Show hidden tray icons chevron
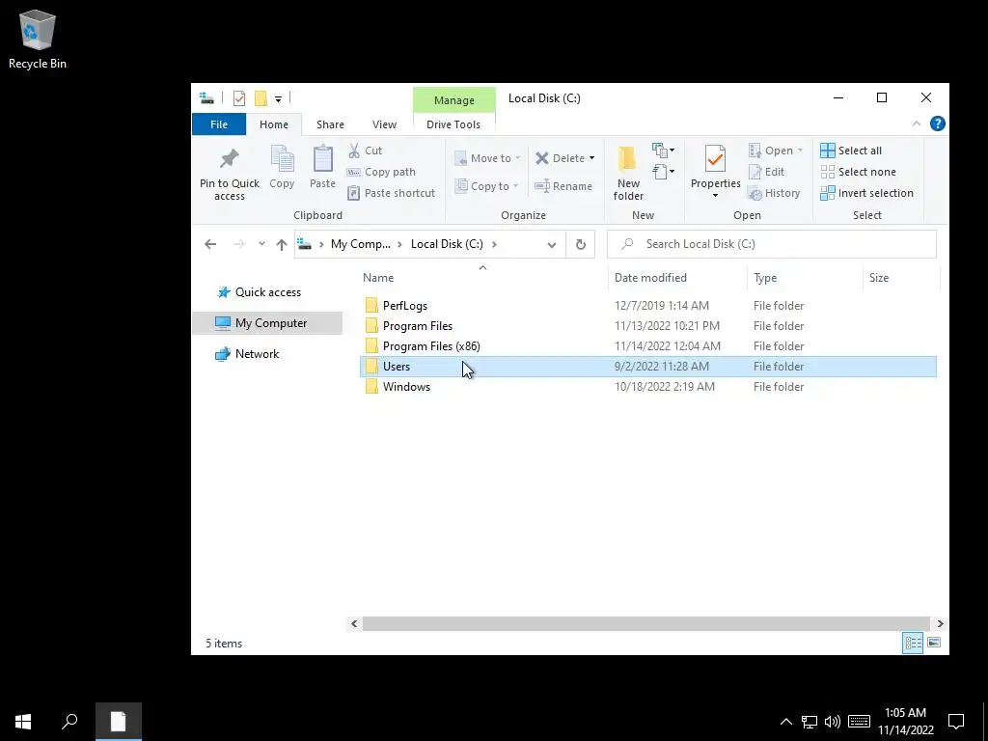Viewport: 988px width, 741px height. (785, 722)
